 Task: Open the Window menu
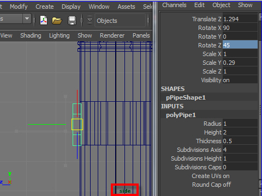point(99,7)
